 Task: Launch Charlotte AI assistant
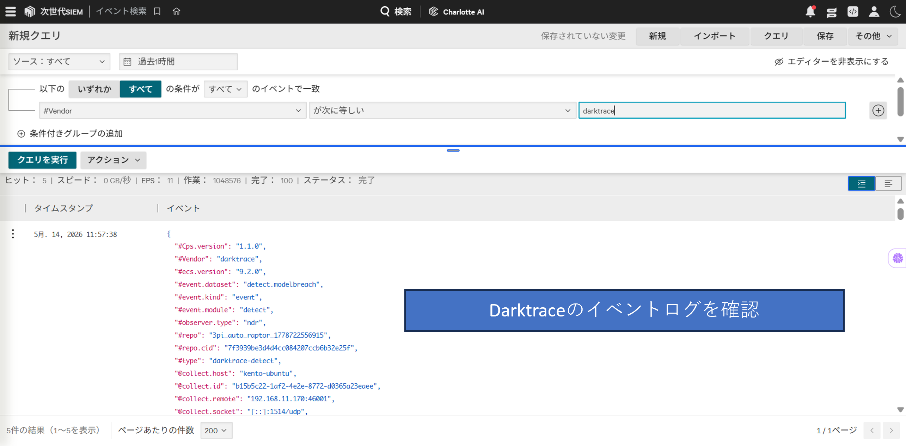[457, 12]
